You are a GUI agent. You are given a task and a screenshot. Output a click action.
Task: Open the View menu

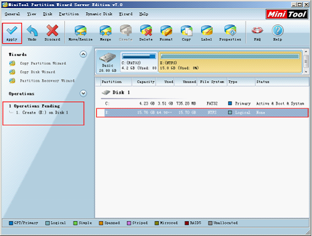click(x=31, y=14)
